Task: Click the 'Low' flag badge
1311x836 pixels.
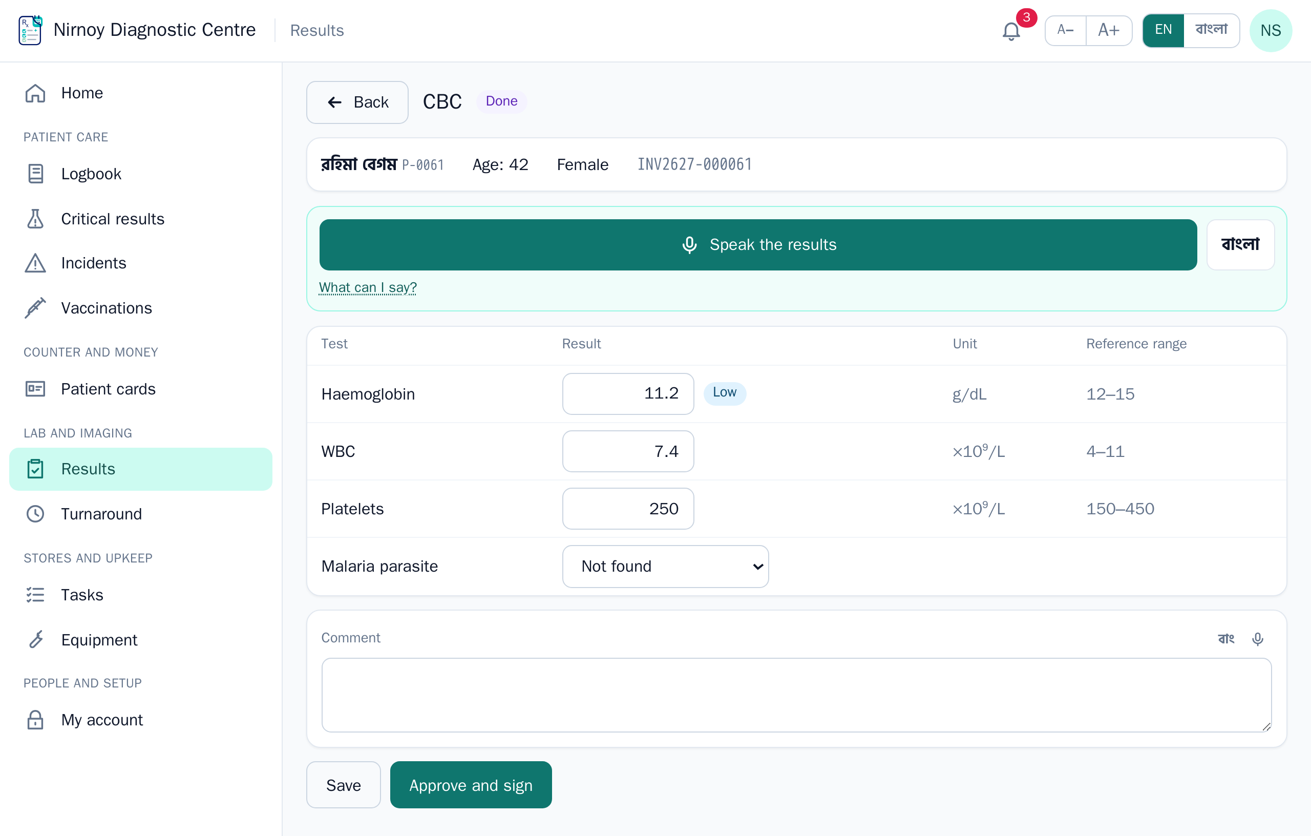Action: pos(724,393)
